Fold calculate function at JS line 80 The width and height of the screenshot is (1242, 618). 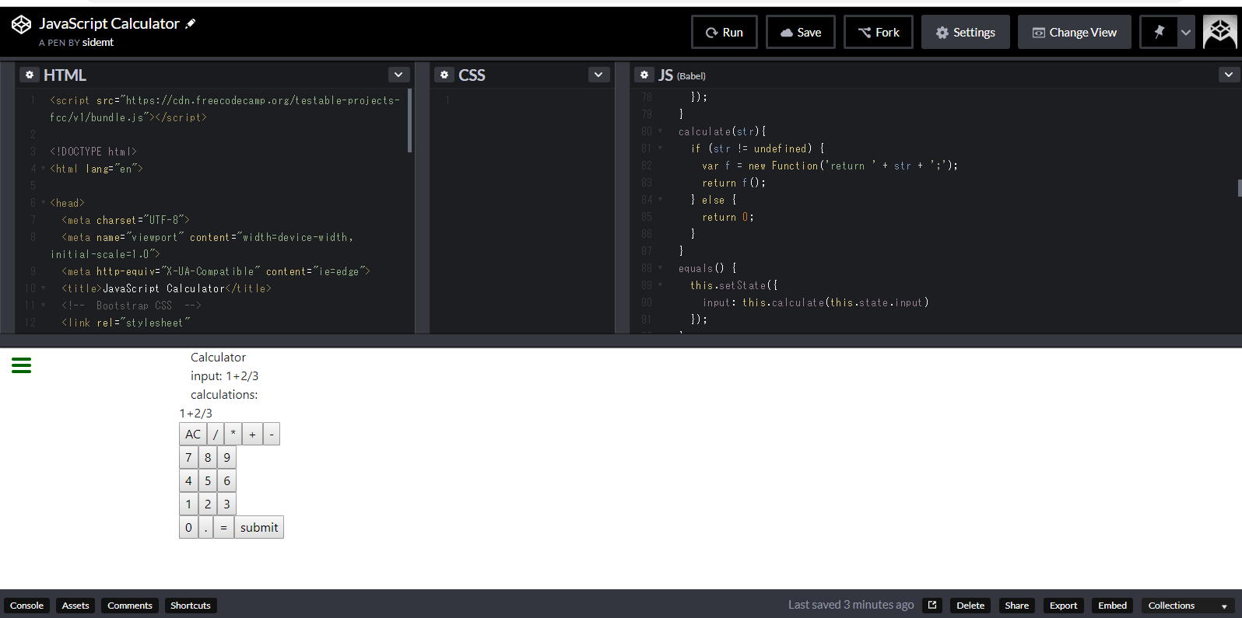pyautogui.click(x=660, y=131)
